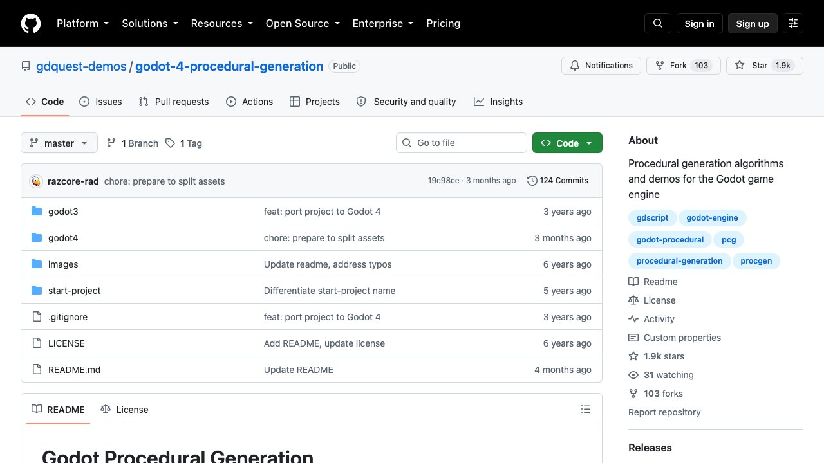Switch to the Issues tab

pos(100,102)
